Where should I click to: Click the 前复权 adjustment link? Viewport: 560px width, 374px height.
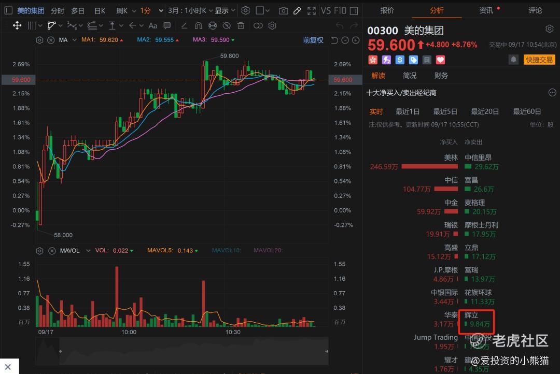pos(313,40)
